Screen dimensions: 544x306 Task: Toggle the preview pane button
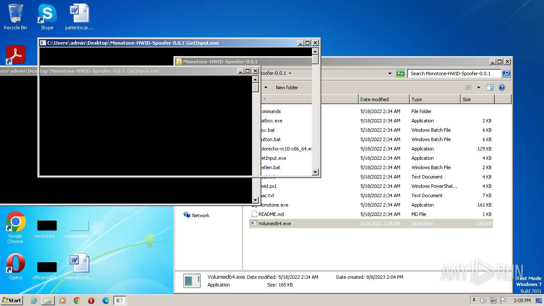pos(490,88)
